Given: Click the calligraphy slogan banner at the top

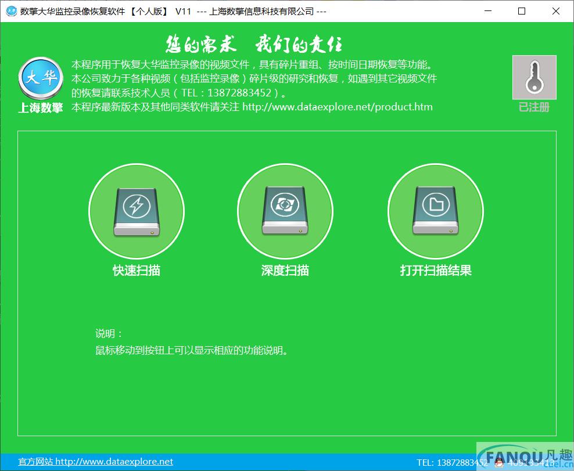Looking at the screenshot, I should 254,44.
